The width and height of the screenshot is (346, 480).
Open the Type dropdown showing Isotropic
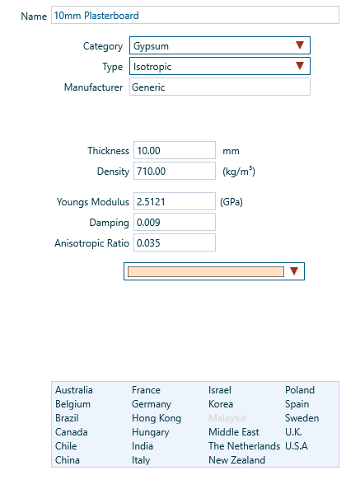pos(220,66)
